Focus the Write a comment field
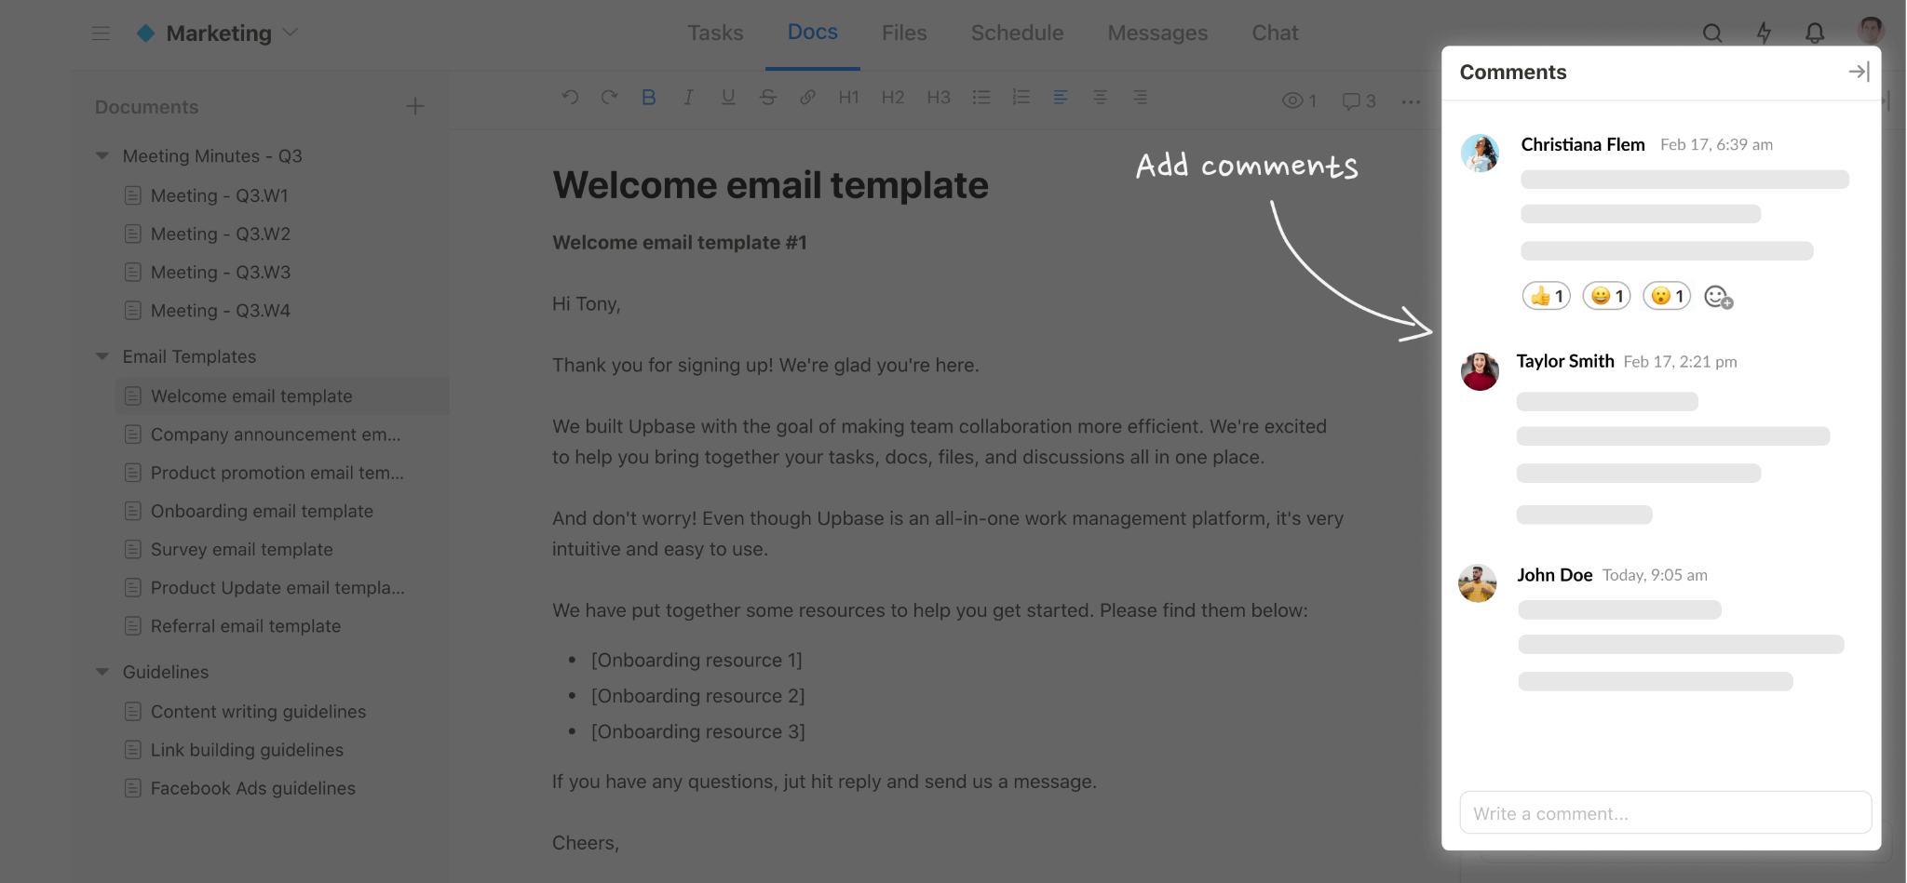 (x=1665, y=812)
